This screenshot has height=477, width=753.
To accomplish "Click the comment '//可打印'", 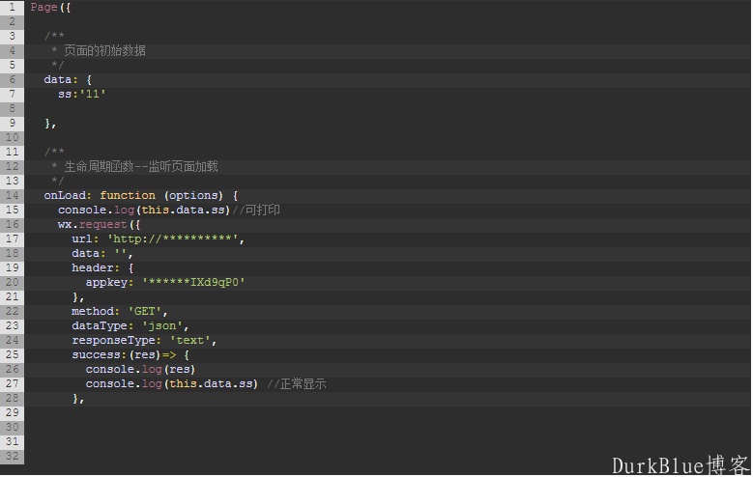I will point(256,210).
